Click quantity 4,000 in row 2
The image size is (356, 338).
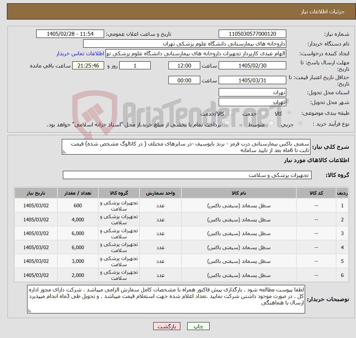pyautogui.click(x=78, y=220)
